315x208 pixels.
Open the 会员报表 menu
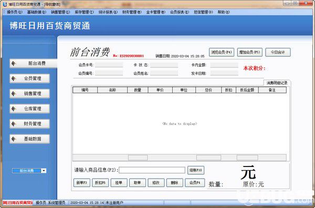180,12
